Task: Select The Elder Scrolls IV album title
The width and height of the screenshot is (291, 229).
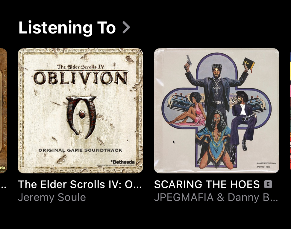Action: point(80,184)
